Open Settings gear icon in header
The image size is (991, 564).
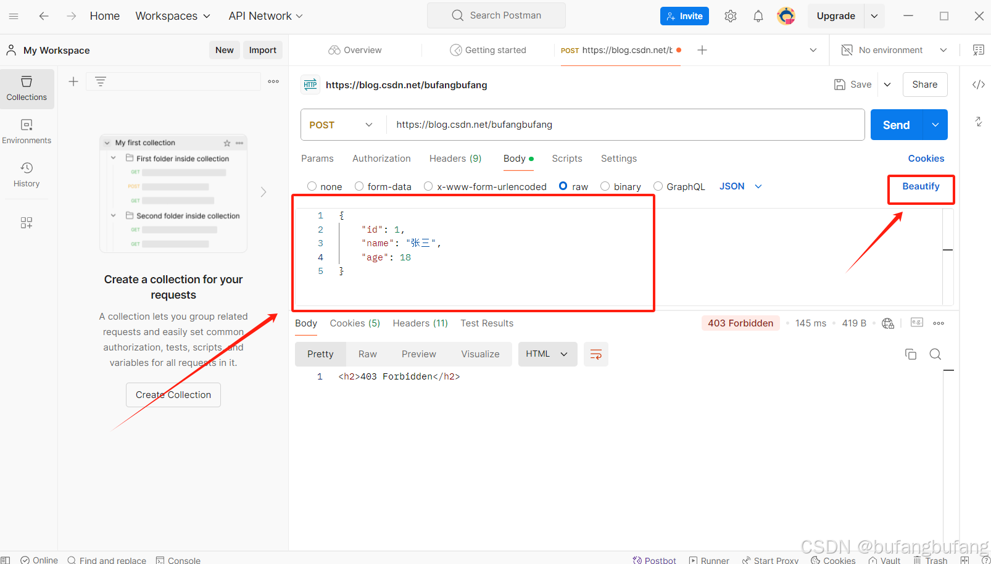click(731, 16)
